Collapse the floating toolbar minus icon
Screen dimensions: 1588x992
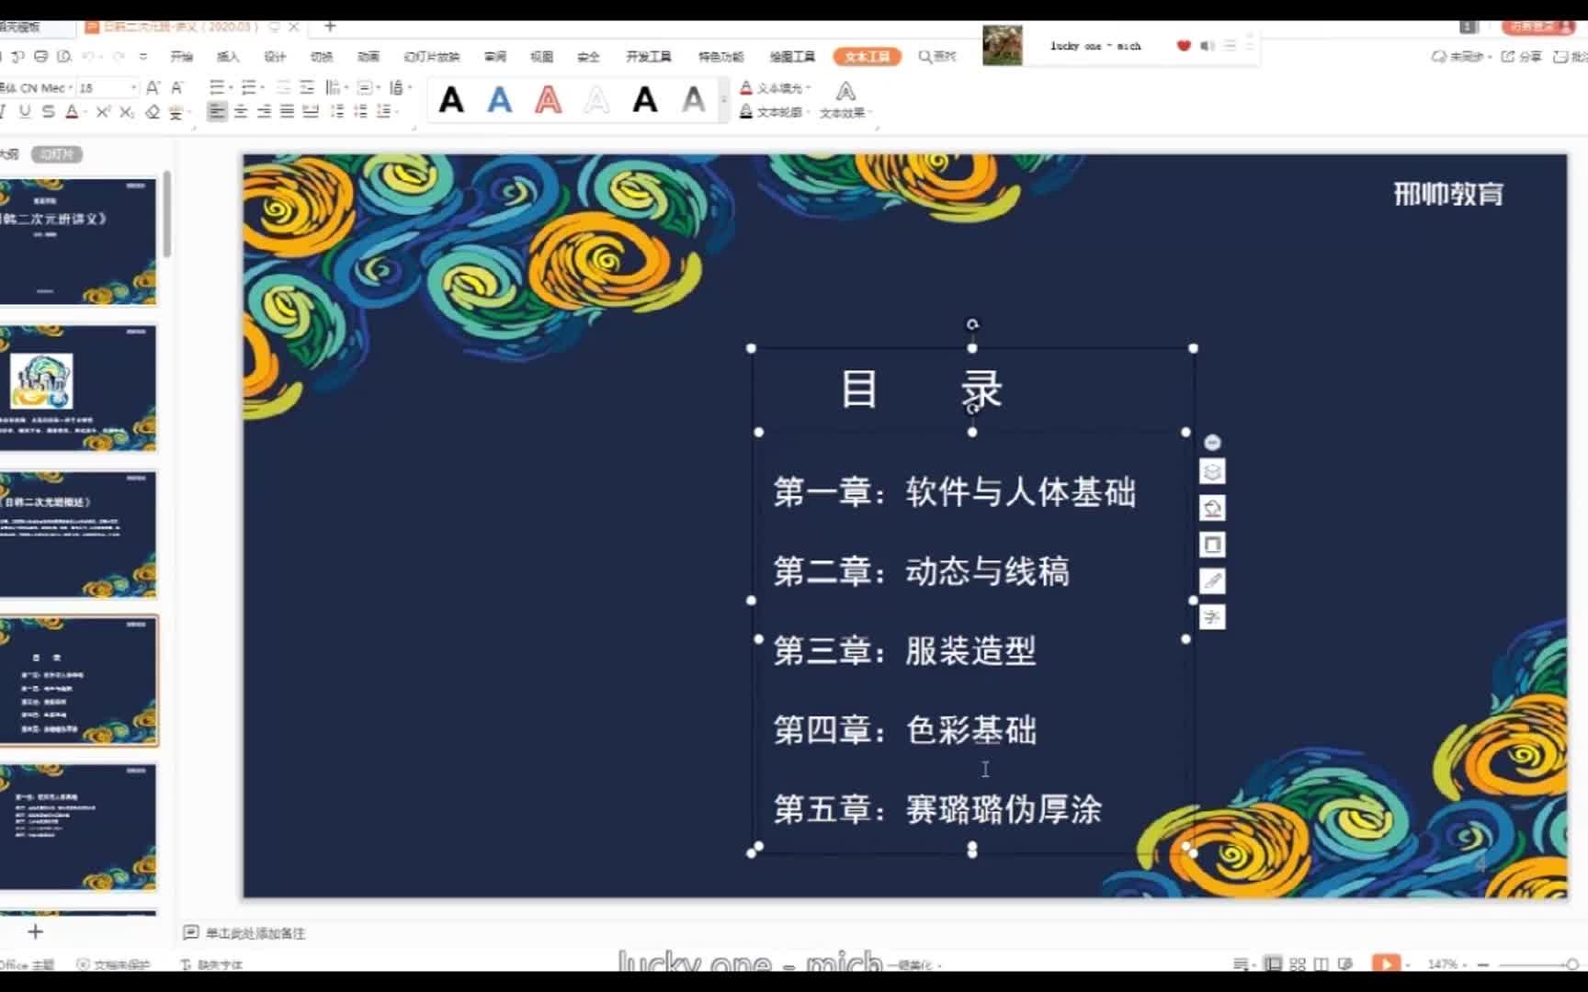(x=1212, y=443)
